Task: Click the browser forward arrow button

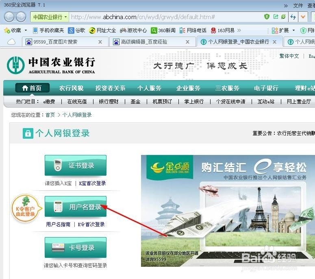Action: pyautogui.click(x=21, y=17)
